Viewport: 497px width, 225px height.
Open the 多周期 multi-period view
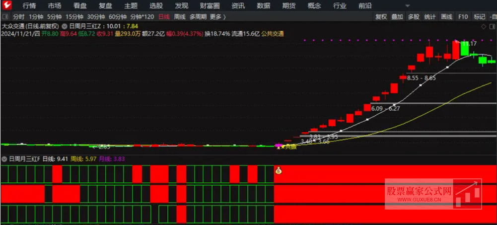pyautogui.click(x=198, y=17)
